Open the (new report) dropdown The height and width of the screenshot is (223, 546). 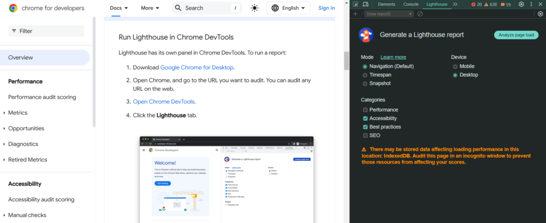click(389, 14)
